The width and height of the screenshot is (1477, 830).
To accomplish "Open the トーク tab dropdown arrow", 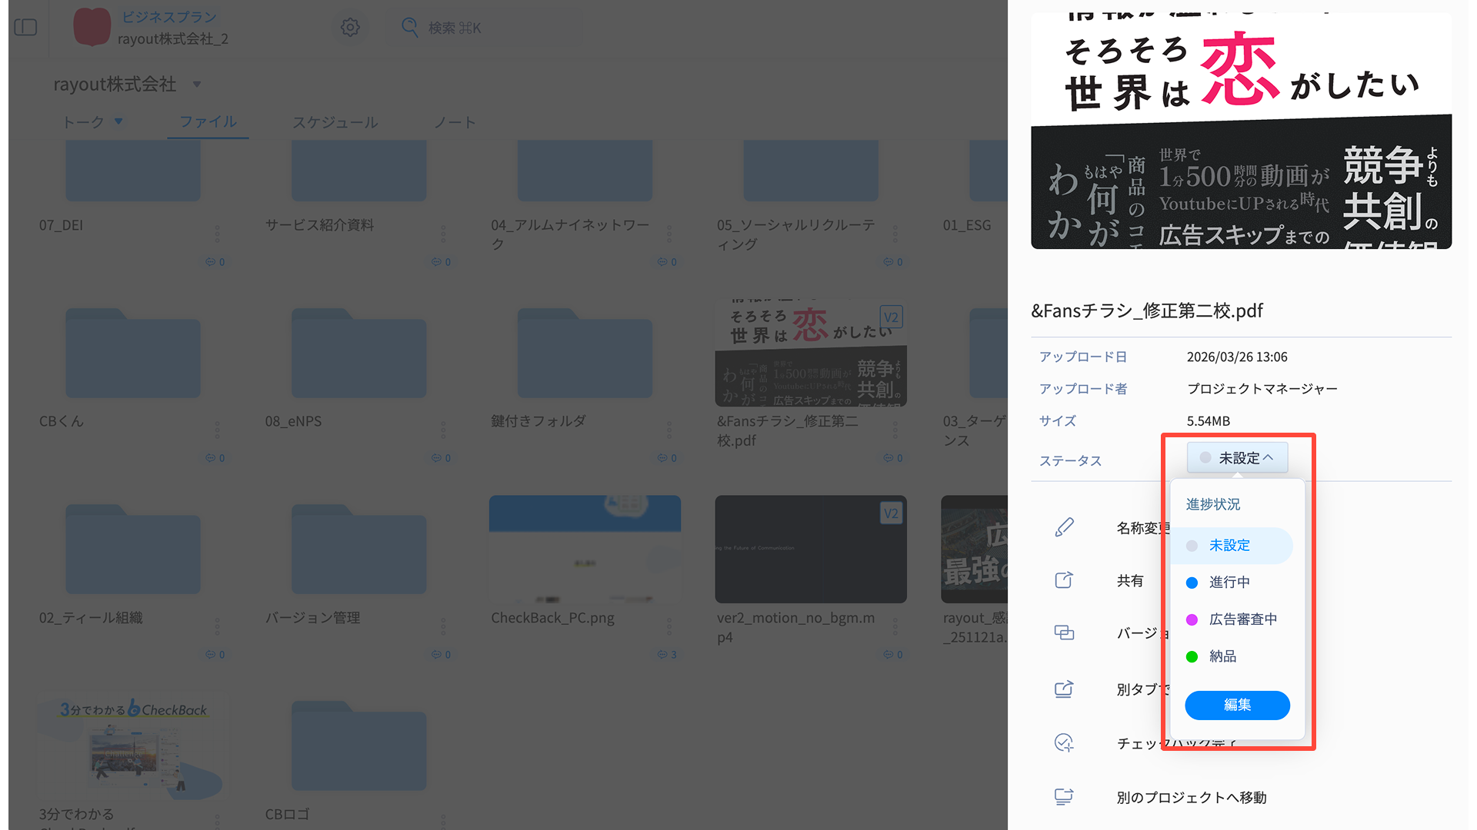I will click(x=118, y=121).
